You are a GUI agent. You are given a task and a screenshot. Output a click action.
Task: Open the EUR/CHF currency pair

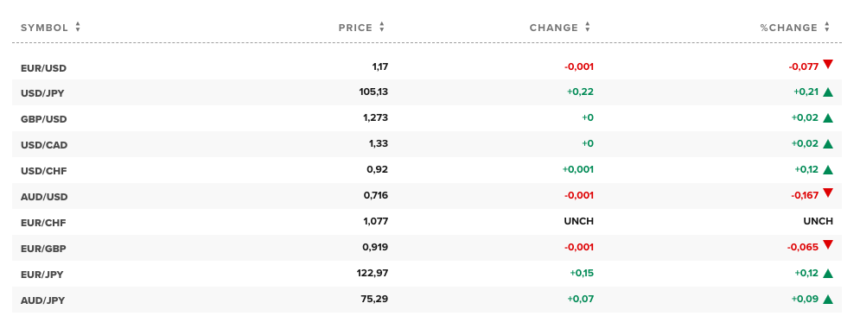pyautogui.click(x=43, y=223)
